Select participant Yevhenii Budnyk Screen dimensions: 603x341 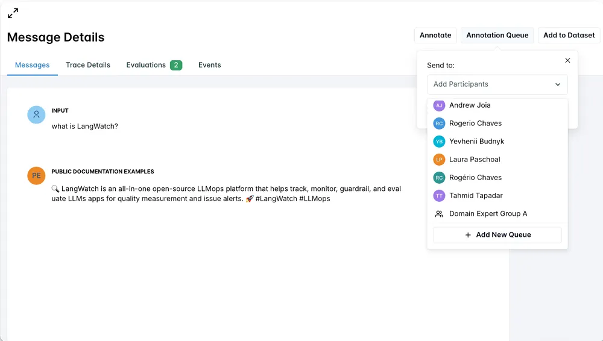pyautogui.click(x=497, y=142)
